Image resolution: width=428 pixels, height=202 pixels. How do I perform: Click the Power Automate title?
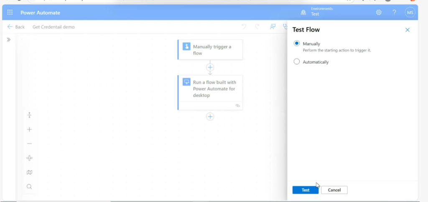coord(40,12)
